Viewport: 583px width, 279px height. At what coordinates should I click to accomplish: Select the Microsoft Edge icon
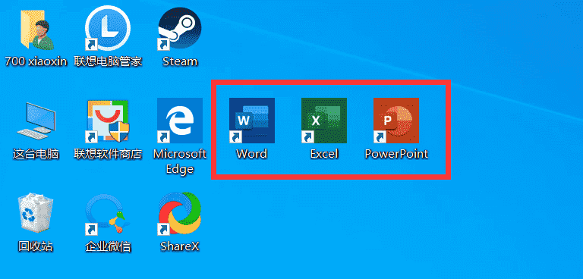(180, 121)
